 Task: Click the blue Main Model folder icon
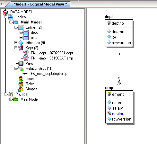point(16,22)
